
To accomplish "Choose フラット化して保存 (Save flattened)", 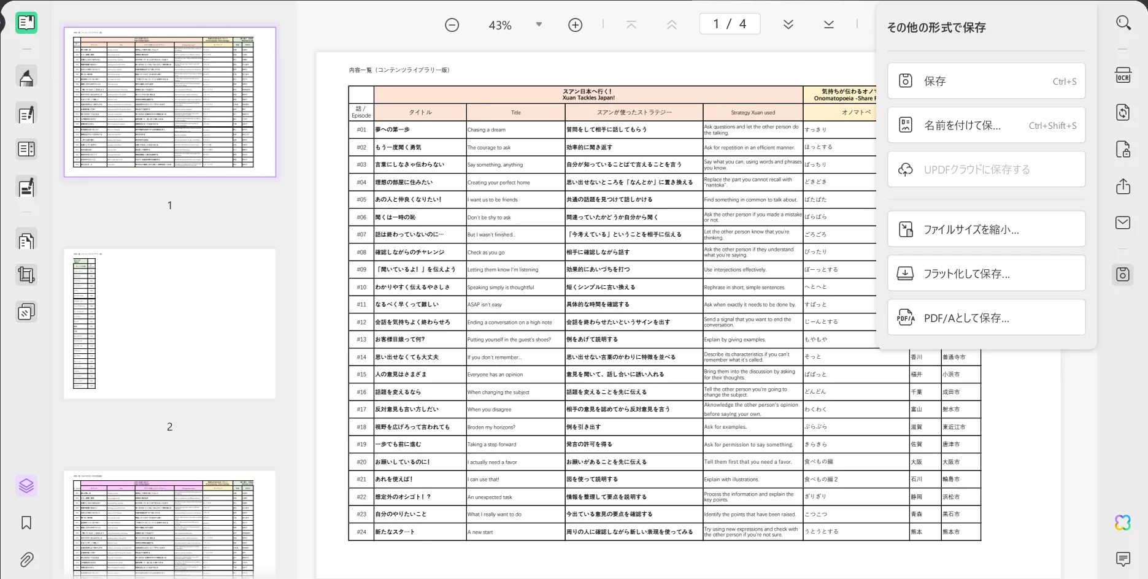I will point(986,274).
